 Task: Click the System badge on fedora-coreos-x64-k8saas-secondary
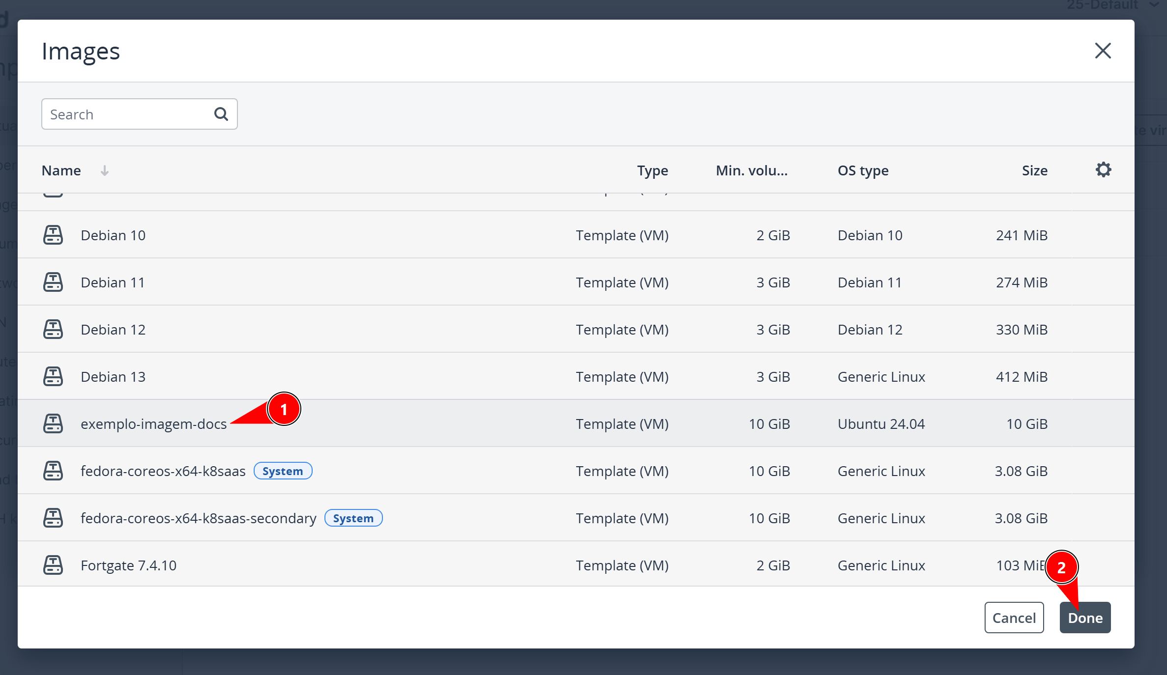click(x=353, y=518)
